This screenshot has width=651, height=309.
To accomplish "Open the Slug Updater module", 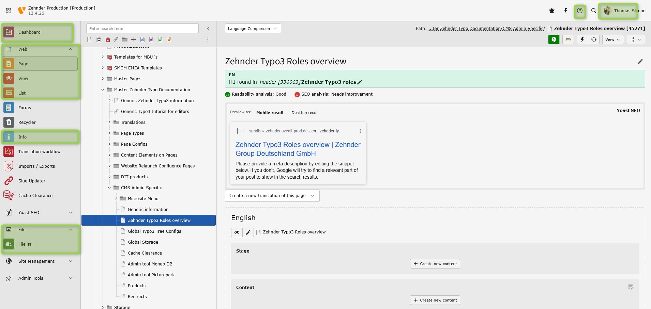I will point(32,181).
